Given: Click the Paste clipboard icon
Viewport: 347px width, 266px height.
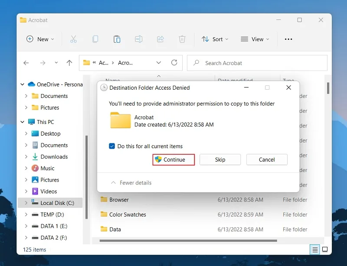Looking at the screenshot, I should coord(117,39).
